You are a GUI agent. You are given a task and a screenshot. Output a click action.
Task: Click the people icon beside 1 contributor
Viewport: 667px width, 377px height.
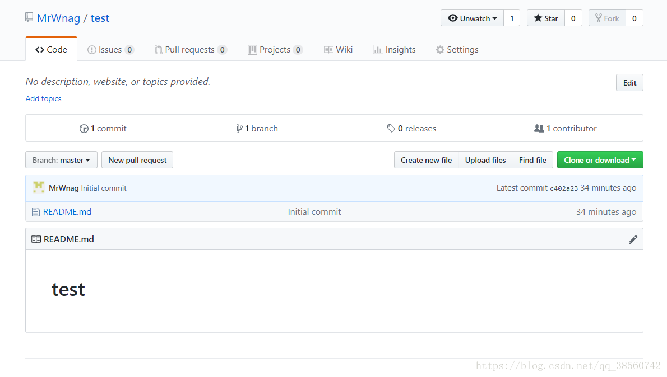(x=539, y=128)
